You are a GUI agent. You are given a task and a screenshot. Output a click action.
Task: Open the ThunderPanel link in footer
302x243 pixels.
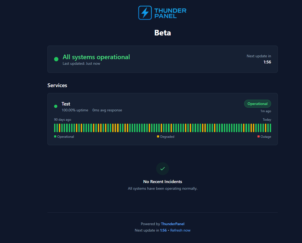172,224
